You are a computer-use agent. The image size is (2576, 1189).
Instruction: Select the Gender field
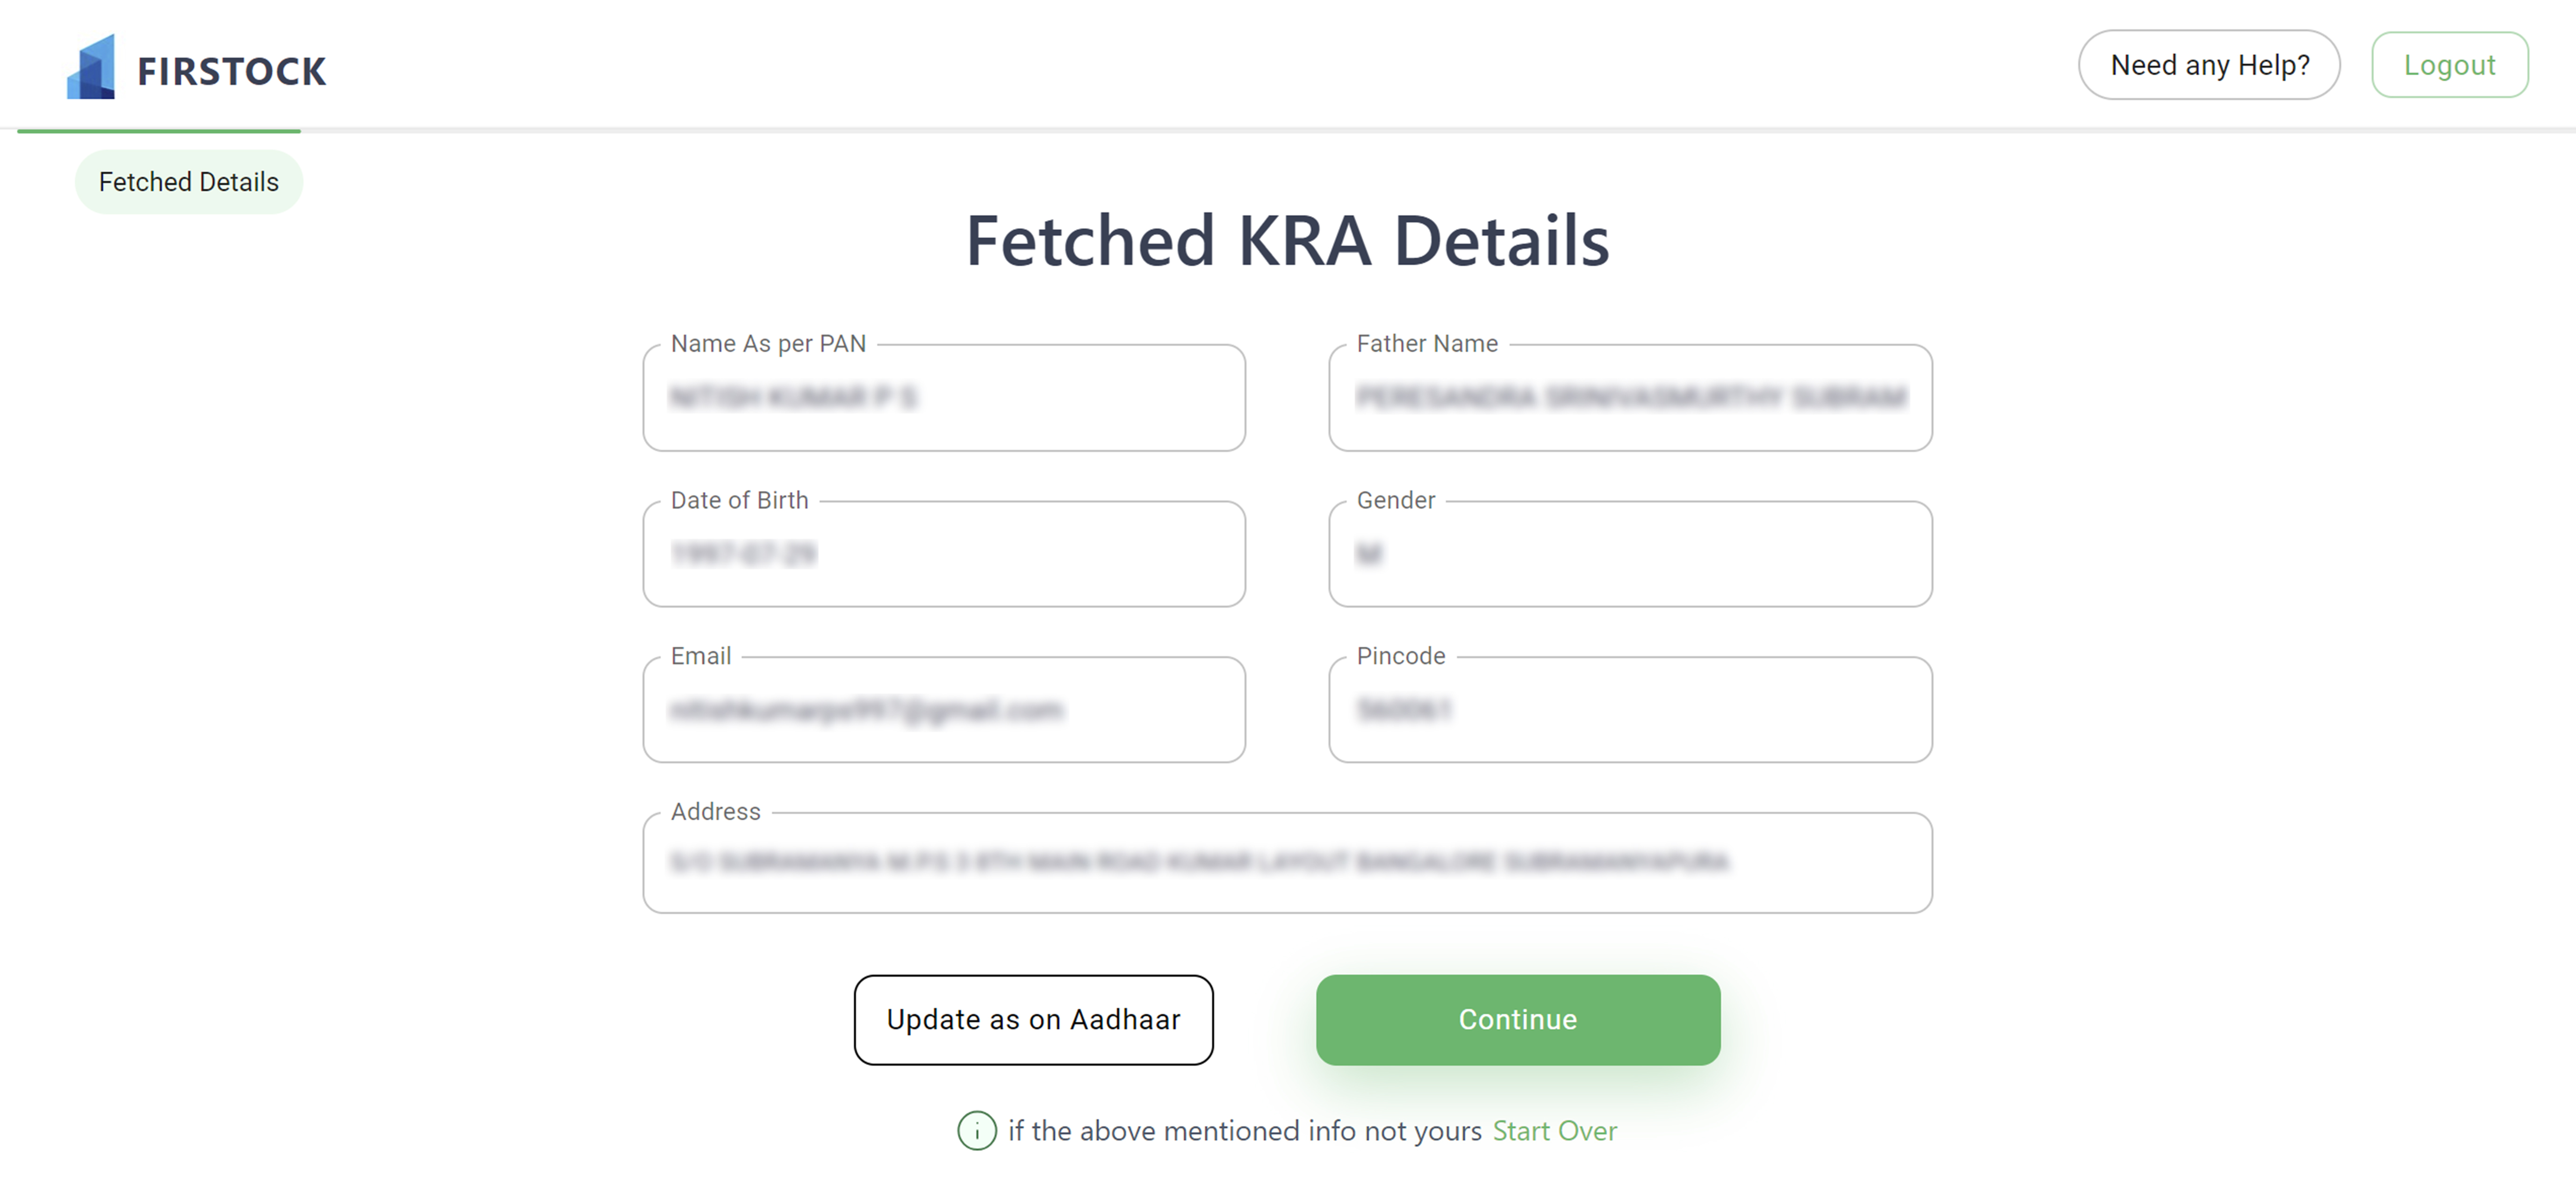coord(1630,554)
